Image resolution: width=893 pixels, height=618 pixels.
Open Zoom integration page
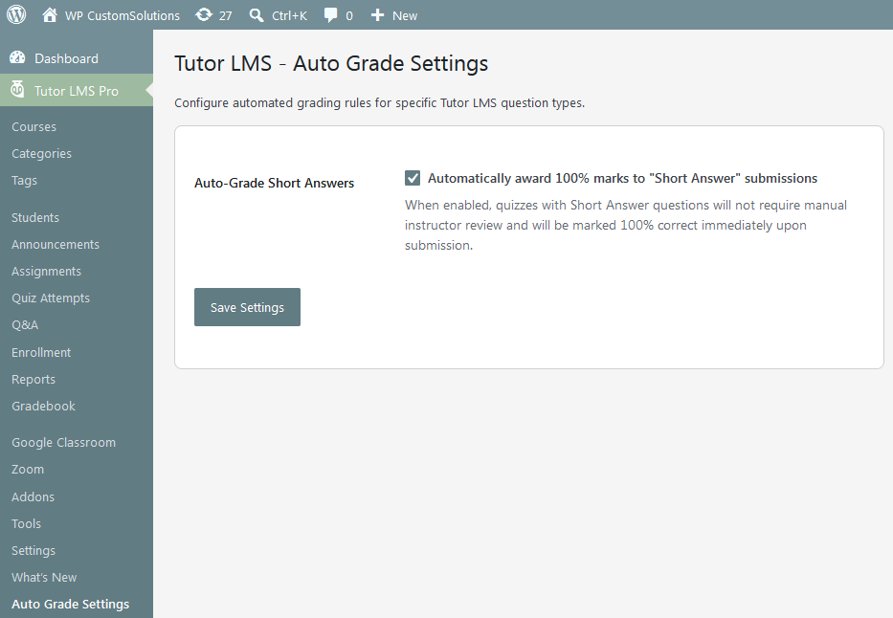pos(28,470)
